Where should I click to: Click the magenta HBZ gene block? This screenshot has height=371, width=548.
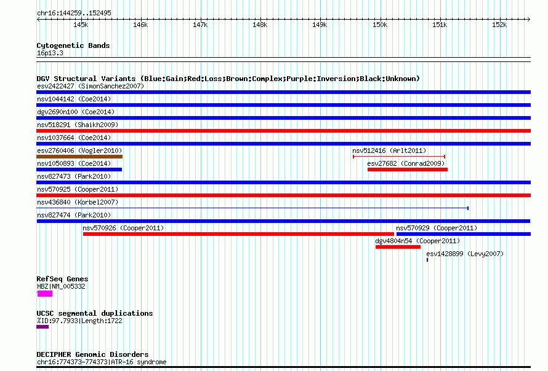pyautogui.click(x=45, y=294)
